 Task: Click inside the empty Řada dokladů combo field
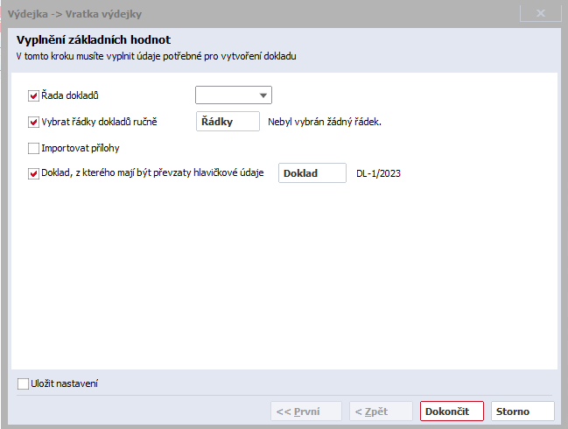(x=226, y=95)
